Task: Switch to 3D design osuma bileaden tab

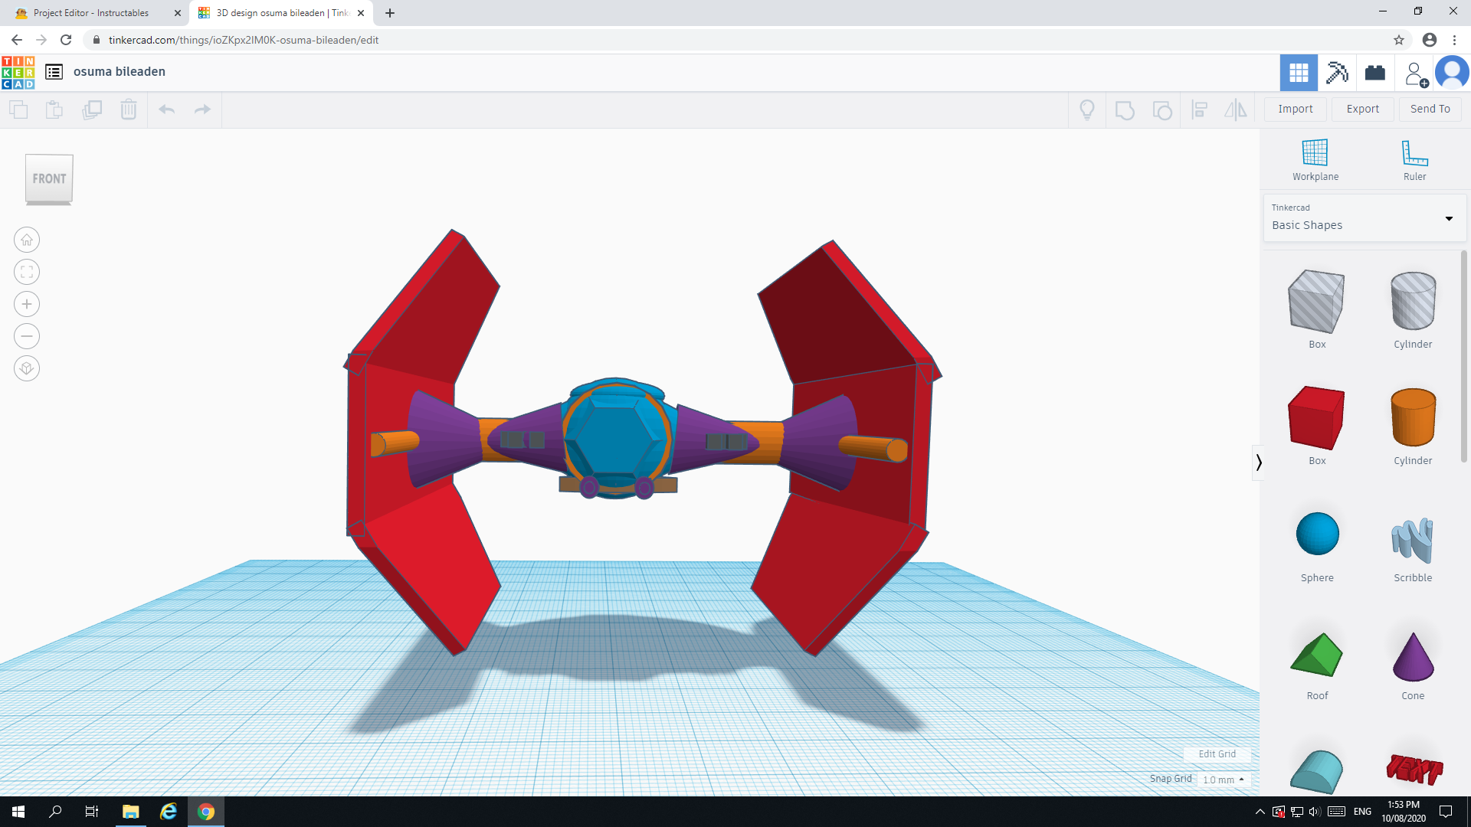Action: 280,13
